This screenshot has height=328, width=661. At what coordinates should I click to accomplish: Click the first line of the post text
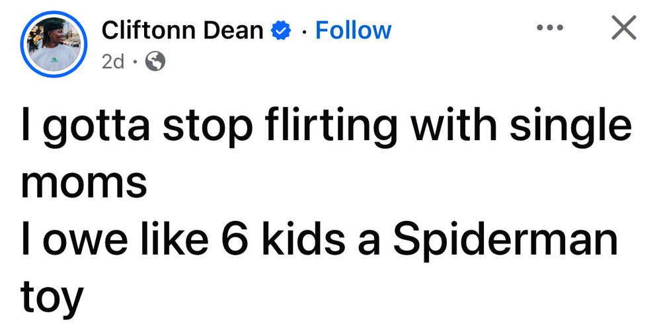coord(325,126)
